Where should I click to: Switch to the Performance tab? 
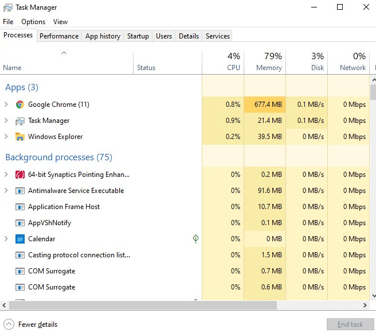59,36
